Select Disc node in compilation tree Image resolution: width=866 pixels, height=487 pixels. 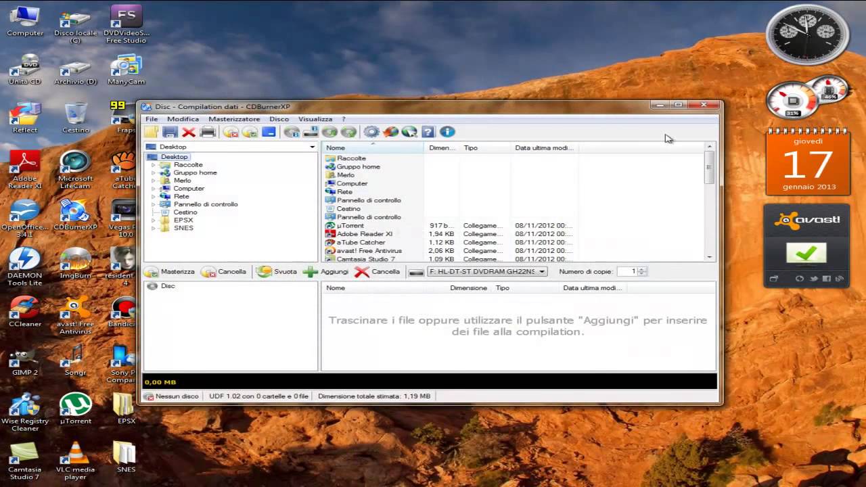pos(162,286)
